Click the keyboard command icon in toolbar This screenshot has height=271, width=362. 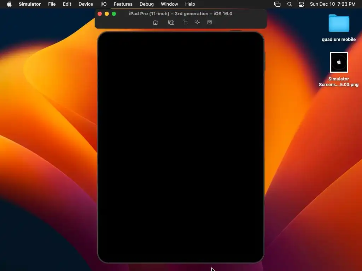point(209,22)
